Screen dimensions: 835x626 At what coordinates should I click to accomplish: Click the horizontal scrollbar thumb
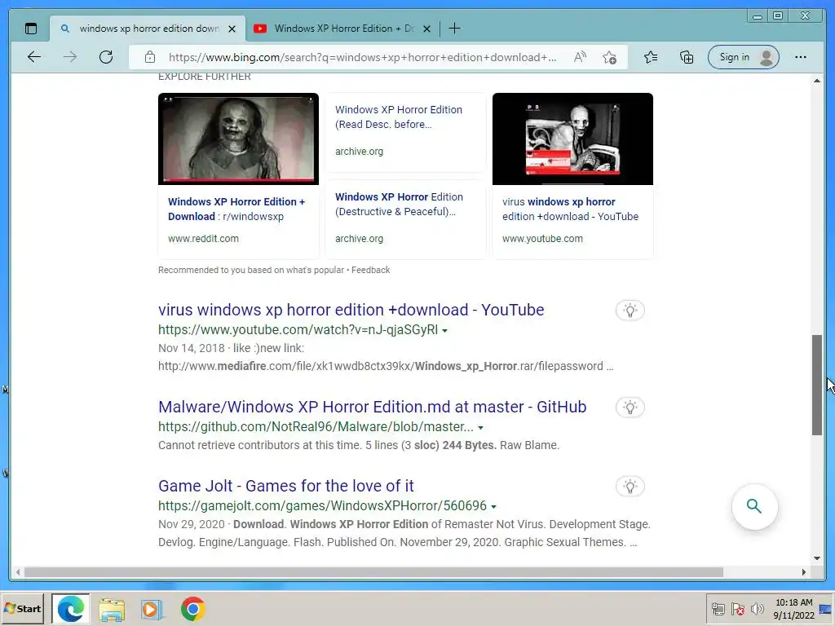tap(373, 572)
